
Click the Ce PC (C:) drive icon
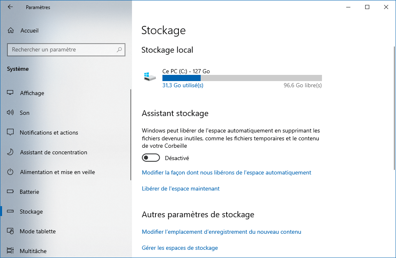click(150, 76)
